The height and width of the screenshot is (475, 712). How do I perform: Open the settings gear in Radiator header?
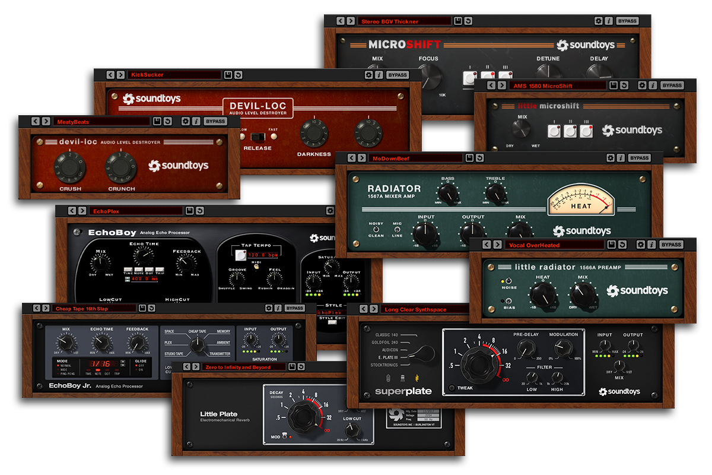coord(611,158)
